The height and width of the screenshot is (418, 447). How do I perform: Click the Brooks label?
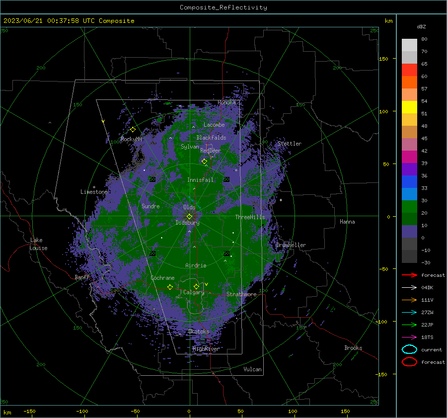tap(353, 348)
